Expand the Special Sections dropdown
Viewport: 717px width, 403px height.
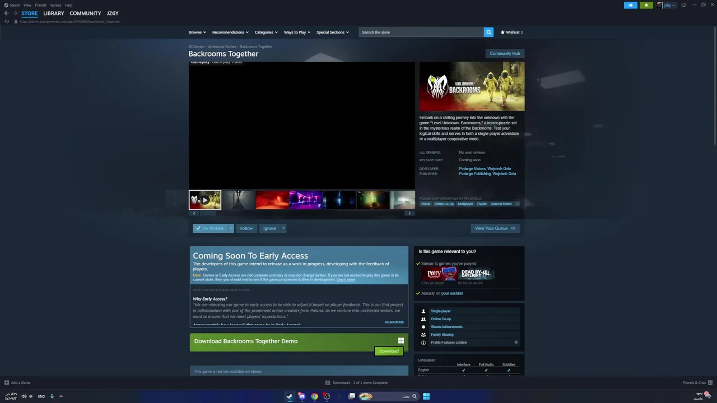333,32
